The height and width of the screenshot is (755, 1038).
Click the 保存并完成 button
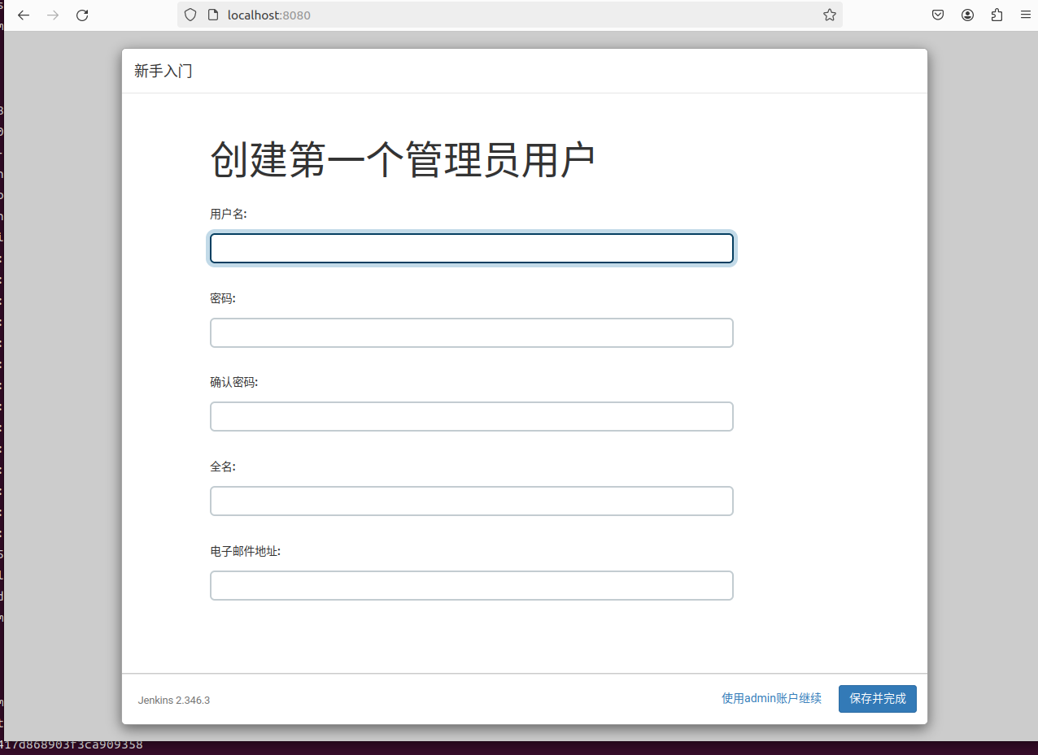click(878, 699)
